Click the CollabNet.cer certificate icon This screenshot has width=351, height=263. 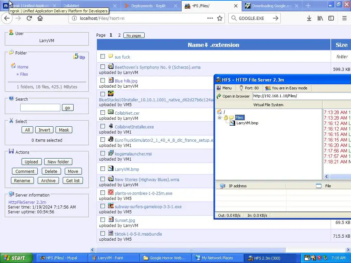point(111,112)
